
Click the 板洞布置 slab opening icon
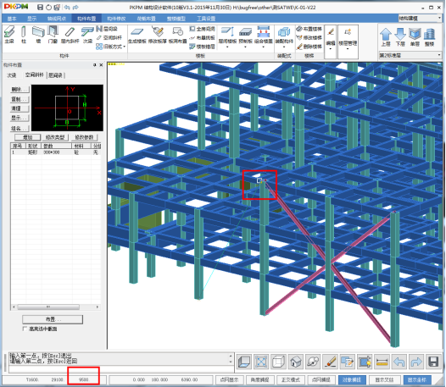click(177, 35)
